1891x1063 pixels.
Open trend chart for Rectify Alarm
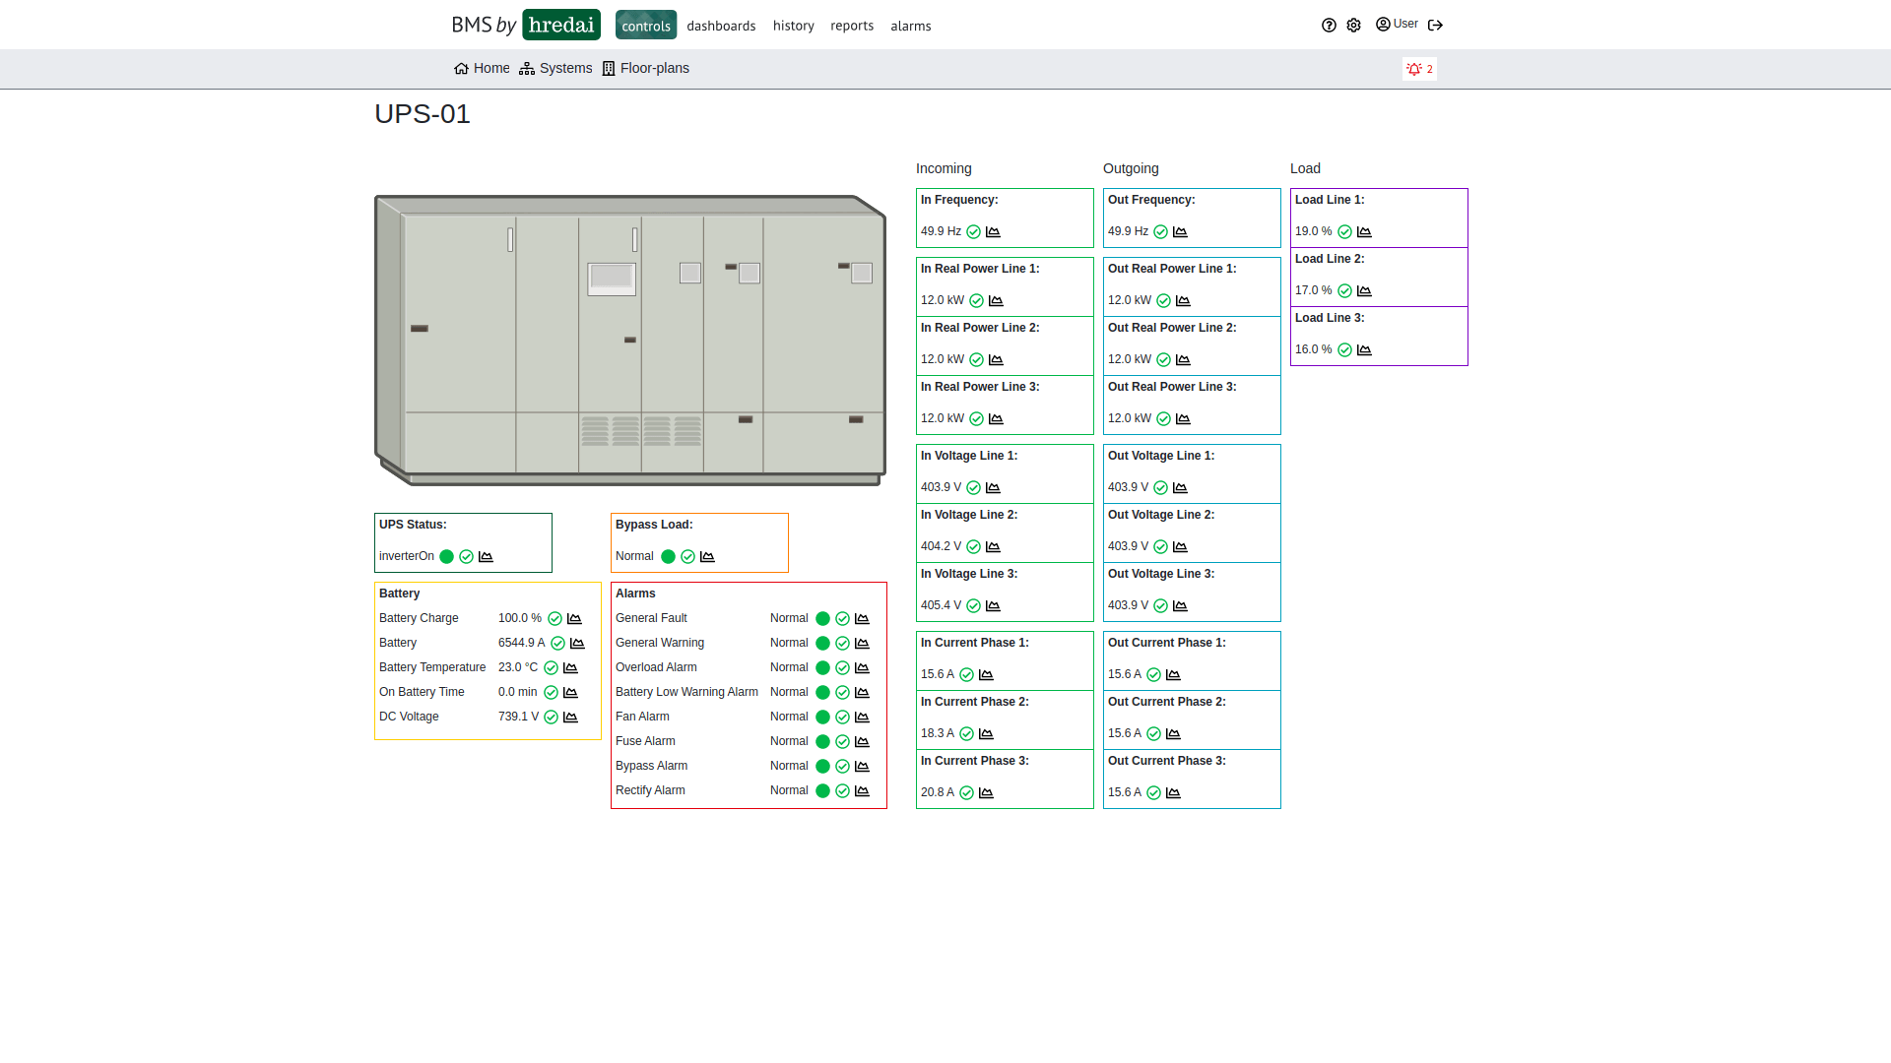click(x=862, y=791)
